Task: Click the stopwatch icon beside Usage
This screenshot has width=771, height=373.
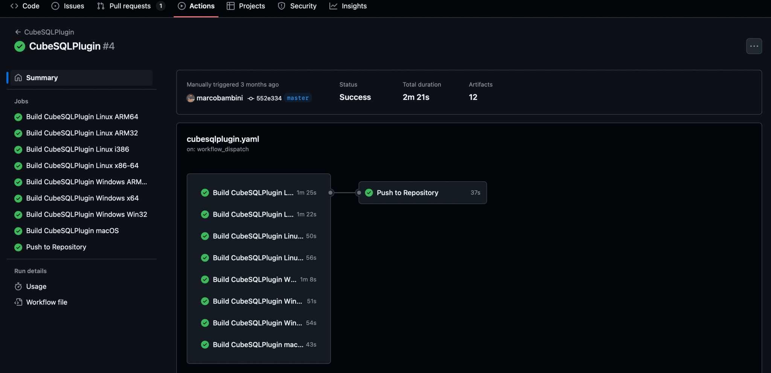Action: [x=18, y=287]
